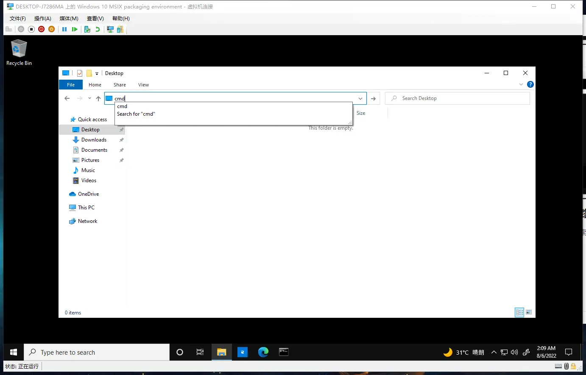The image size is (586, 375).
Task: Show hidden system tray icons
Action: click(x=494, y=353)
